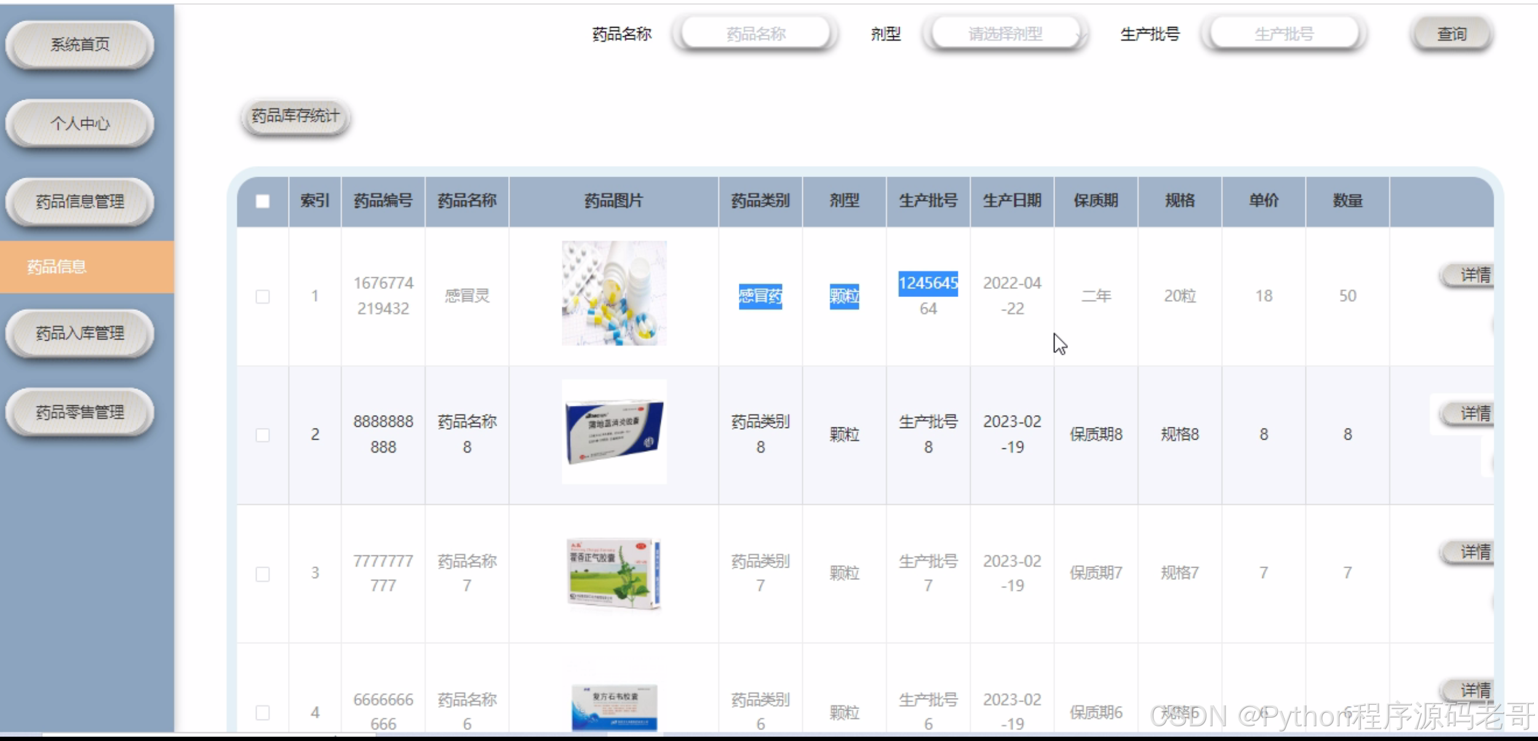Image resolution: width=1538 pixels, height=741 pixels.
Task: Click the 查询 search button
Action: click(1451, 34)
